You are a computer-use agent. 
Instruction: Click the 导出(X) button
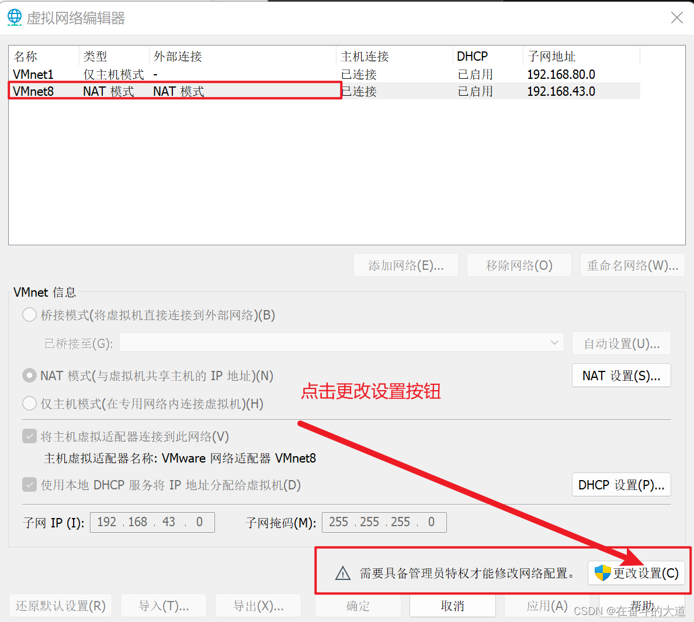point(258,606)
